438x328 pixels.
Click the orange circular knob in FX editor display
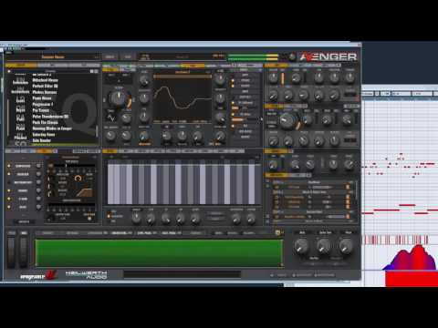pos(78,179)
